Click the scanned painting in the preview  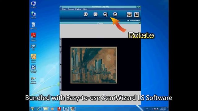(x=94, y=65)
